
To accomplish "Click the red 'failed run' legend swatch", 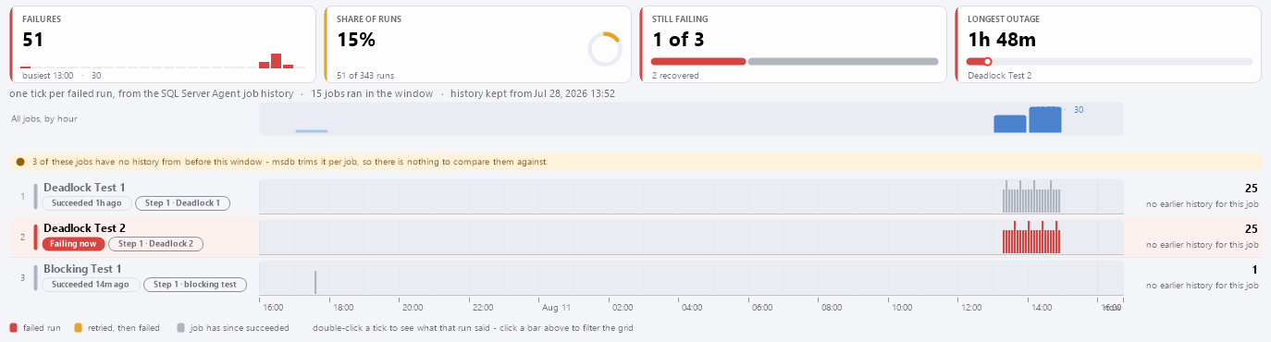I will point(13,327).
